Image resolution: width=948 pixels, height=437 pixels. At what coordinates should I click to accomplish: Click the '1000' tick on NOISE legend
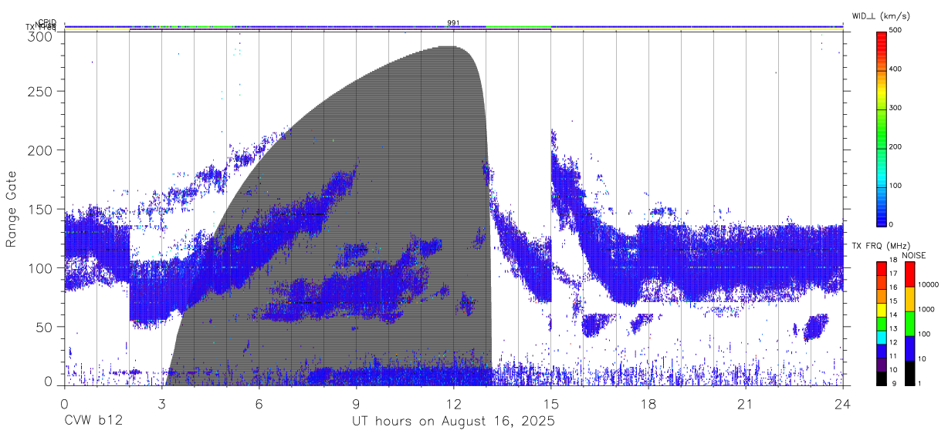click(927, 309)
